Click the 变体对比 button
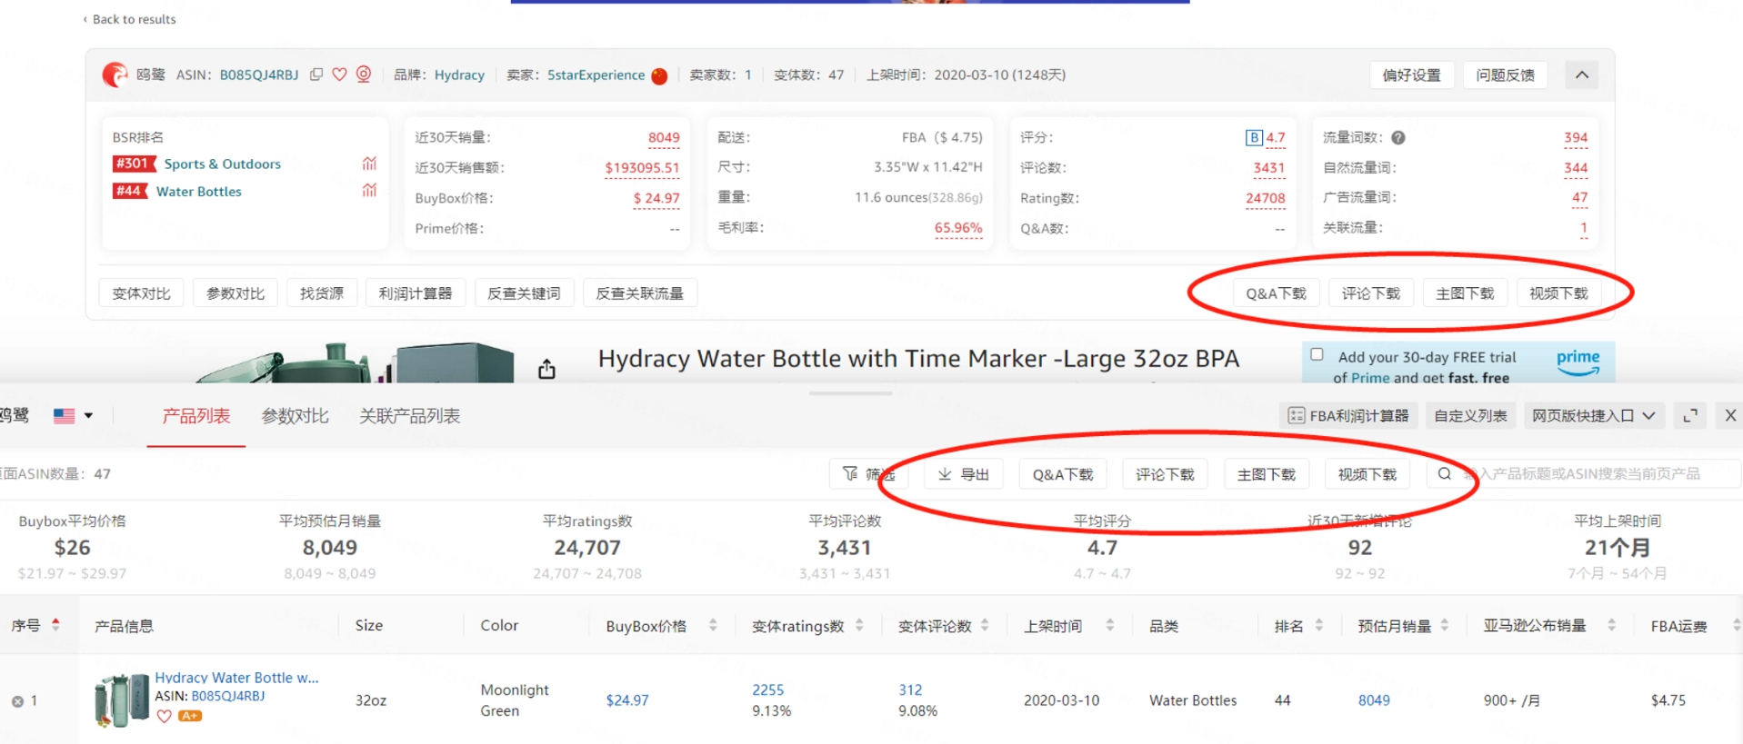The height and width of the screenshot is (744, 1743). (x=141, y=293)
